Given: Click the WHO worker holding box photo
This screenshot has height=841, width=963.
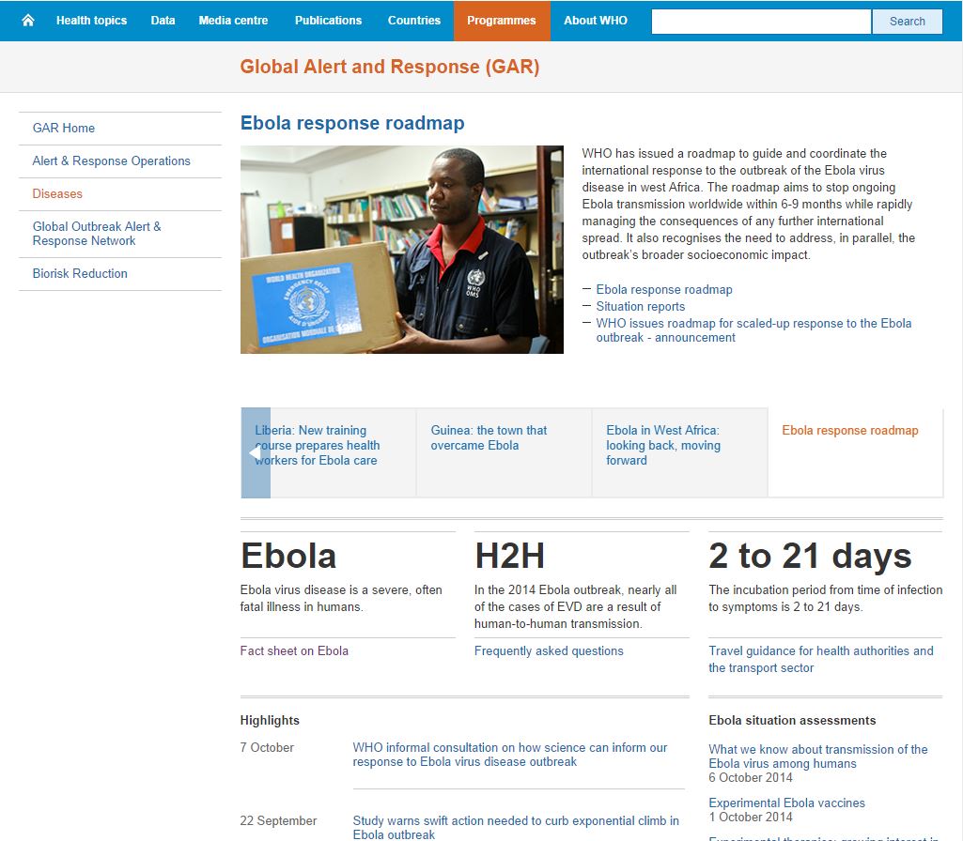Looking at the screenshot, I should 401,250.
